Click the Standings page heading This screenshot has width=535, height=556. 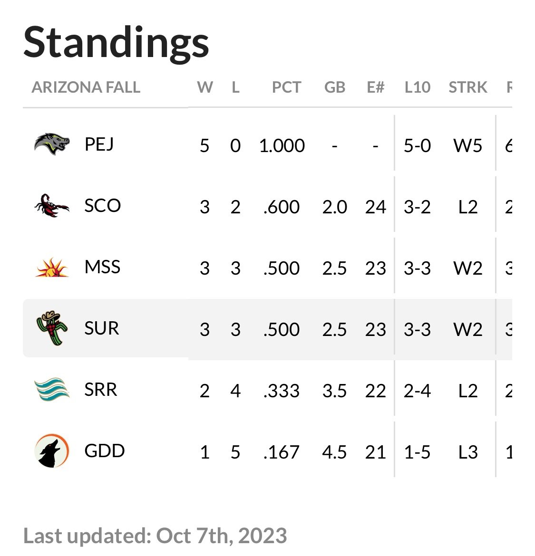(116, 42)
